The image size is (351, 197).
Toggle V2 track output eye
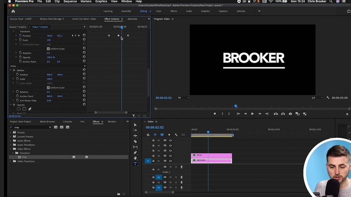click(x=170, y=156)
